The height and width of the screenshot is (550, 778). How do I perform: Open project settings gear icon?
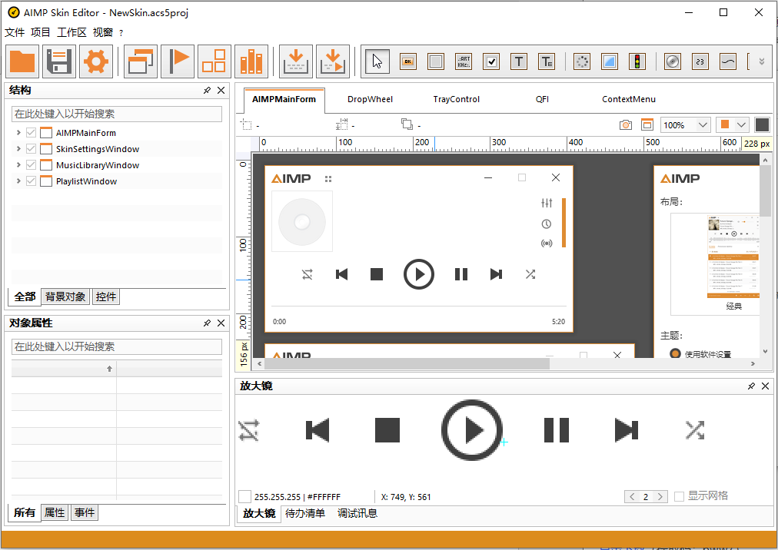pos(95,61)
